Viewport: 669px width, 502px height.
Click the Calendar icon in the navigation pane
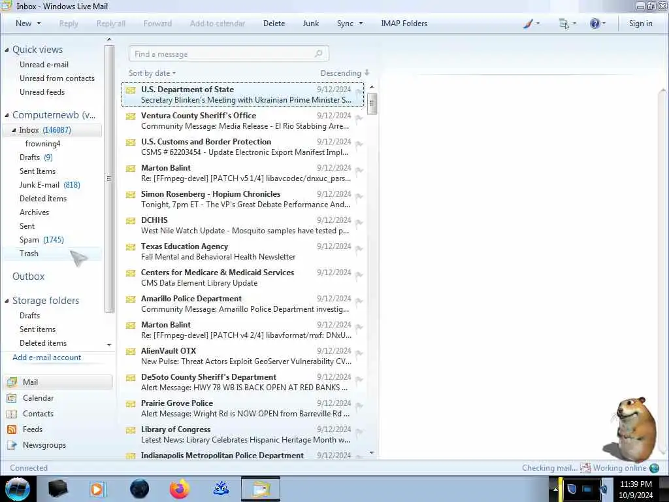point(12,398)
